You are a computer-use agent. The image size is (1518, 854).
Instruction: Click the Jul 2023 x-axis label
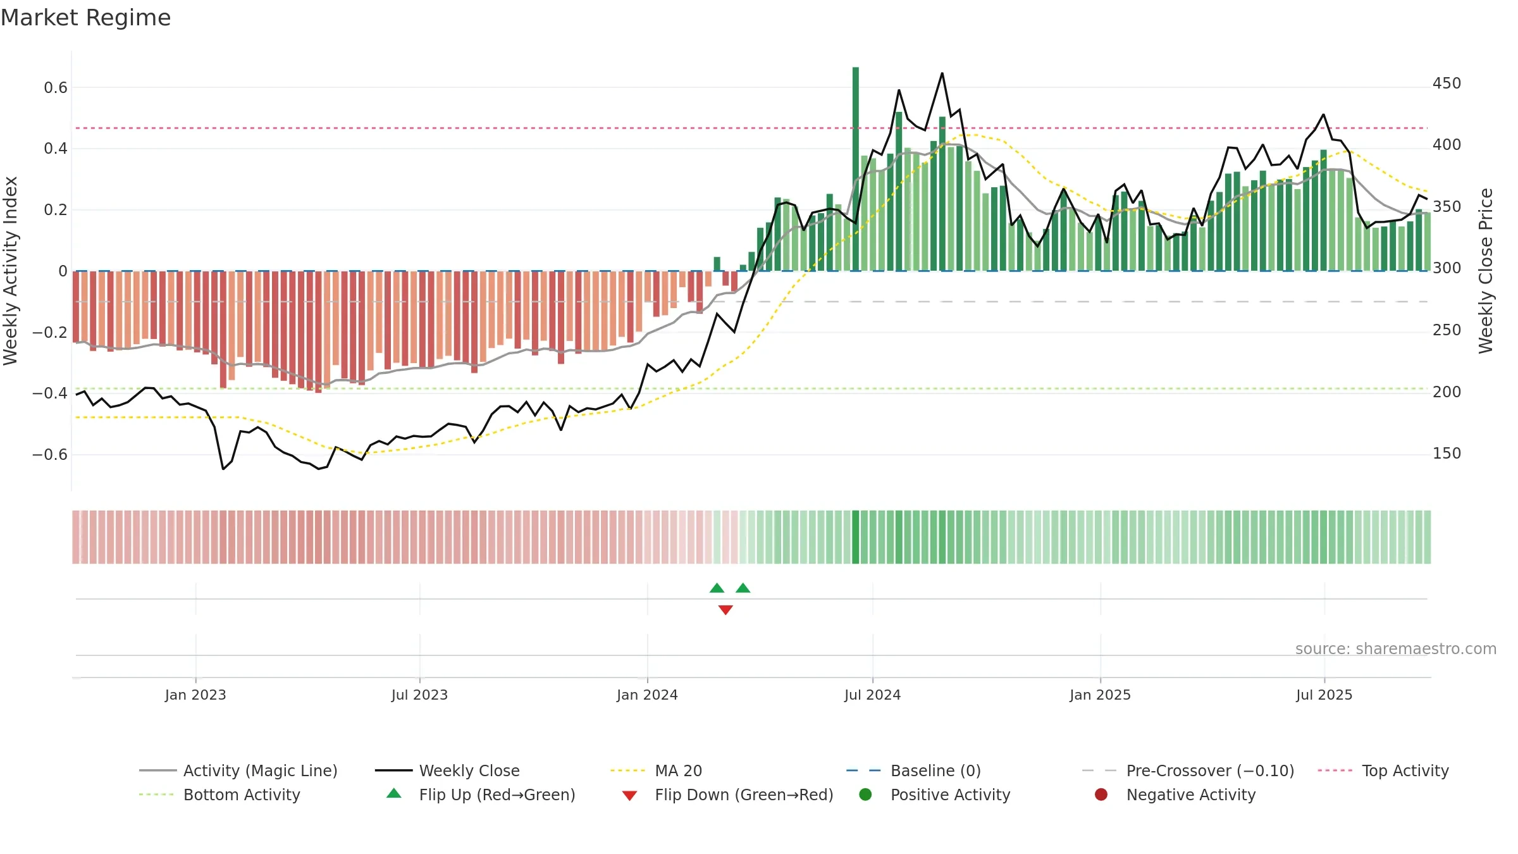pyautogui.click(x=419, y=695)
